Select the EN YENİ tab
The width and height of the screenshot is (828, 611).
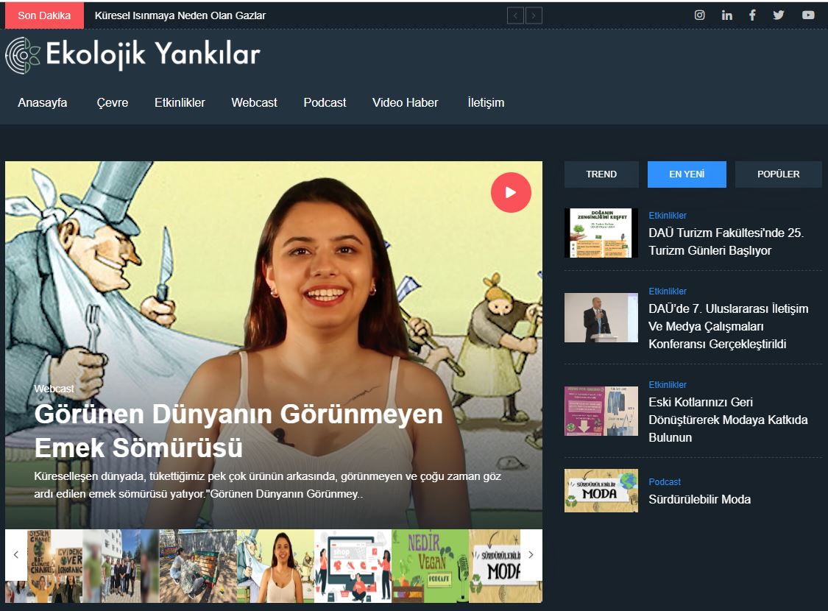[x=686, y=174]
